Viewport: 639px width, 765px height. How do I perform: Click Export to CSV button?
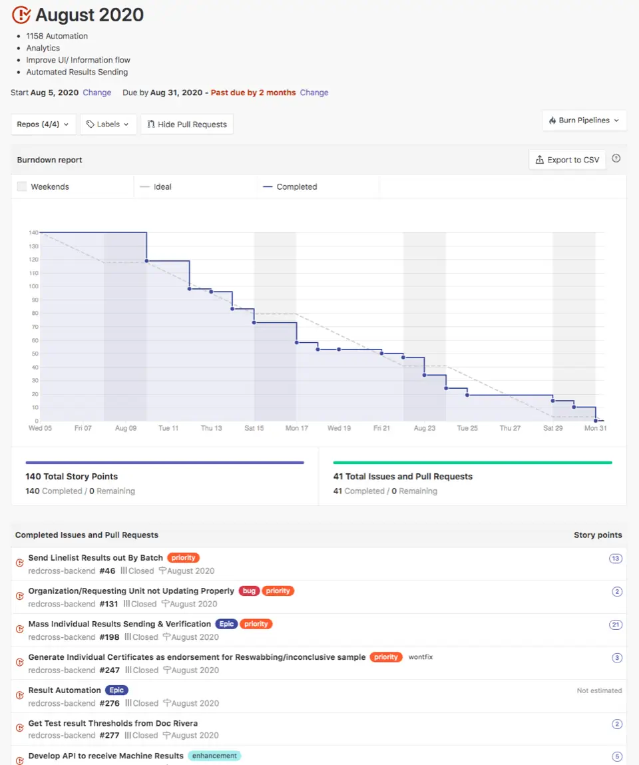click(x=567, y=160)
